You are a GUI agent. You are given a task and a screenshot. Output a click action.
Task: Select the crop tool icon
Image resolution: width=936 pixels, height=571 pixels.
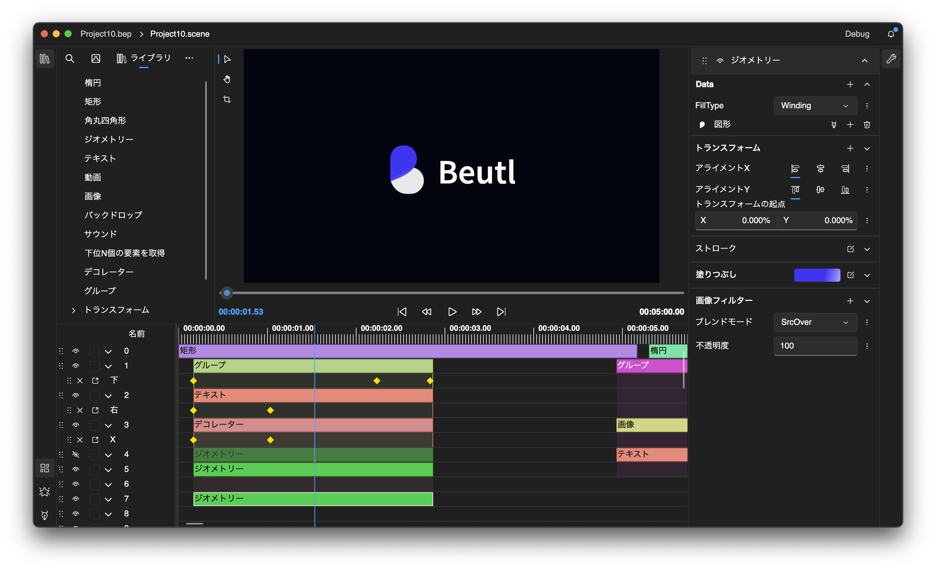coord(227,99)
